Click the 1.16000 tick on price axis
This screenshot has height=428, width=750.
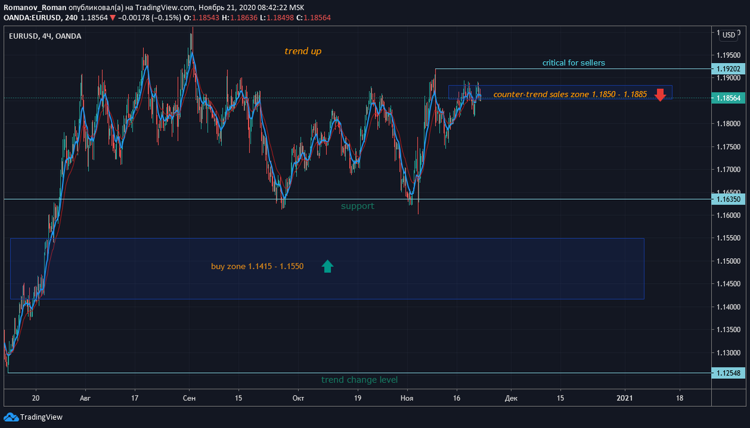click(x=729, y=215)
